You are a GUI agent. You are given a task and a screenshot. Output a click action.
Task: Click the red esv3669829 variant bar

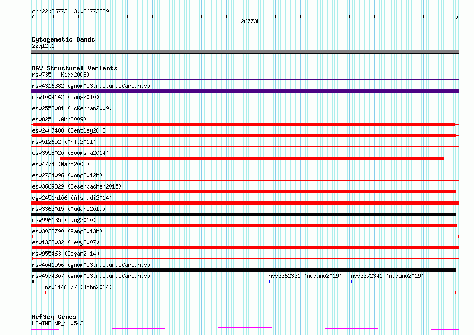[x=244, y=192]
